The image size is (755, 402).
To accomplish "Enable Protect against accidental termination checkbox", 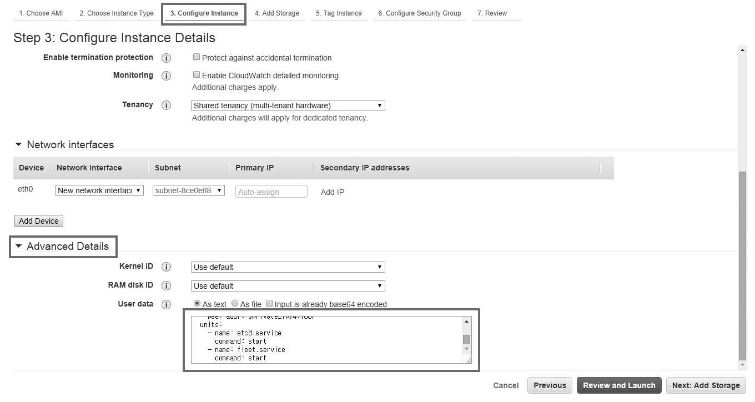I will (x=197, y=57).
